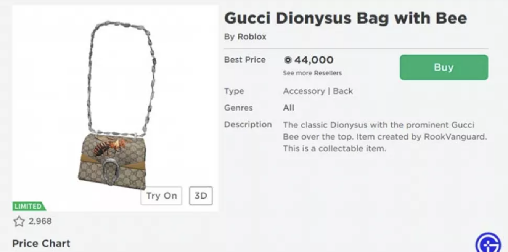Click the Accessory | Back type text
The image size is (508, 252).
[318, 91]
